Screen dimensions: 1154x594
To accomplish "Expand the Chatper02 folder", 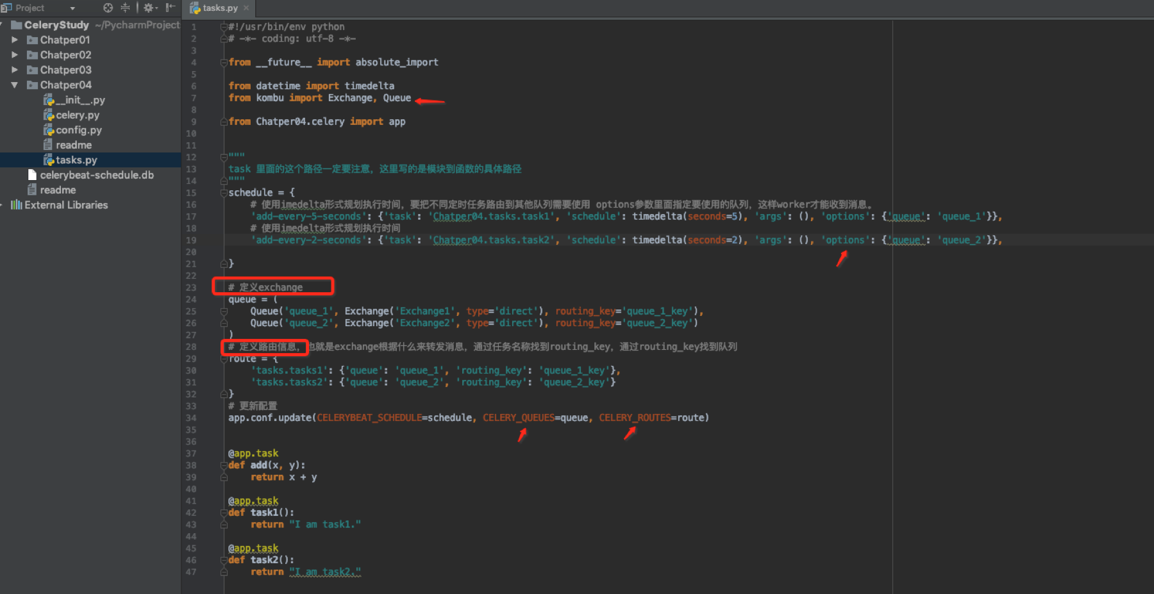I will [15, 54].
